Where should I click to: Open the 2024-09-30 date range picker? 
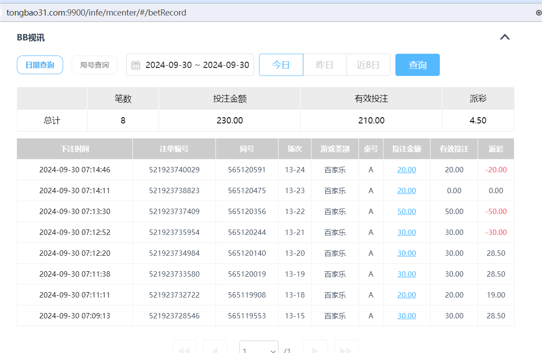click(x=190, y=65)
